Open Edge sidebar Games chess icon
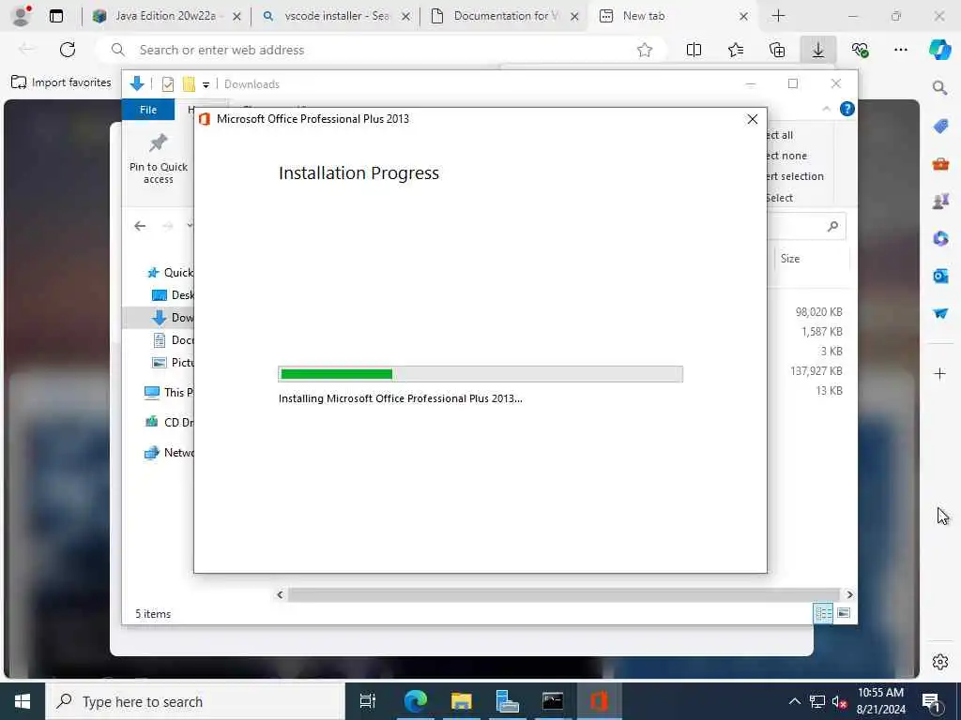Viewport: 961px width, 720px height. point(940,201)
